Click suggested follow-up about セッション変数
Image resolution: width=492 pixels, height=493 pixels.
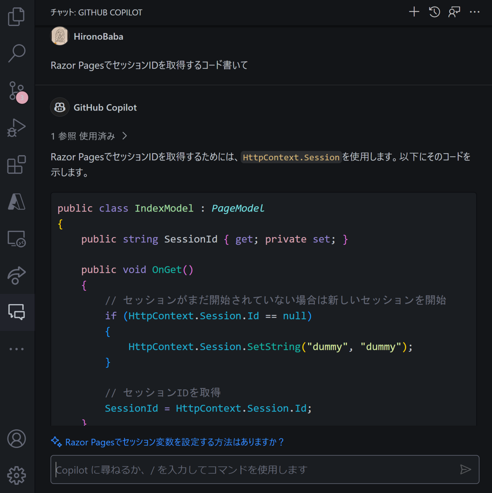(x=174, y=442)
